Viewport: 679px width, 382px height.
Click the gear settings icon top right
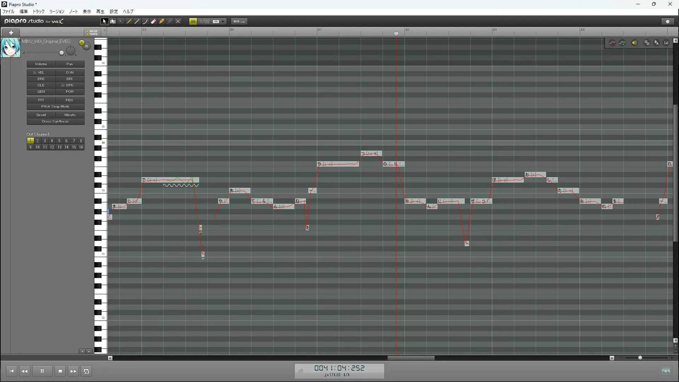668,22
